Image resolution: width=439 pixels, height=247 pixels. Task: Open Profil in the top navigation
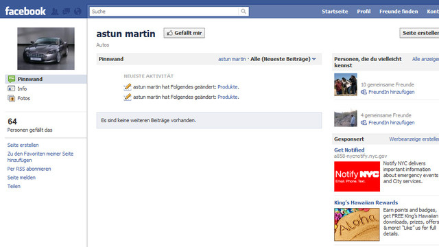click(364, 12)
